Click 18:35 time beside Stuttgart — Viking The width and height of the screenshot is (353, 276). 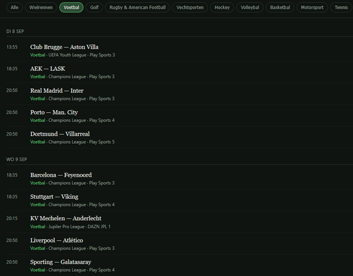12,197
